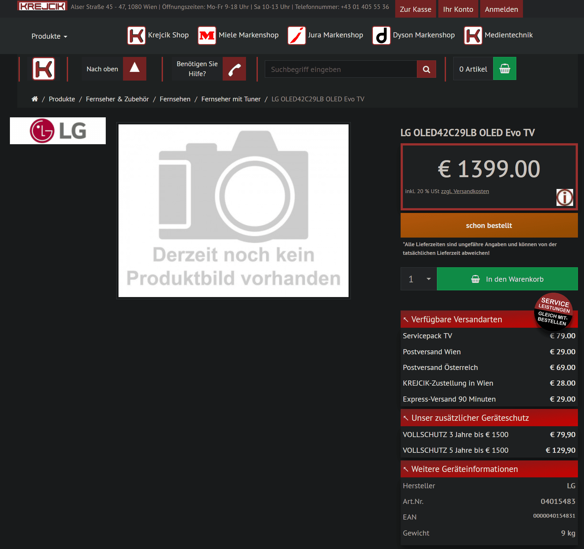
Task: Click the KREJCIK logo in top bar
Action: (42, 6)
